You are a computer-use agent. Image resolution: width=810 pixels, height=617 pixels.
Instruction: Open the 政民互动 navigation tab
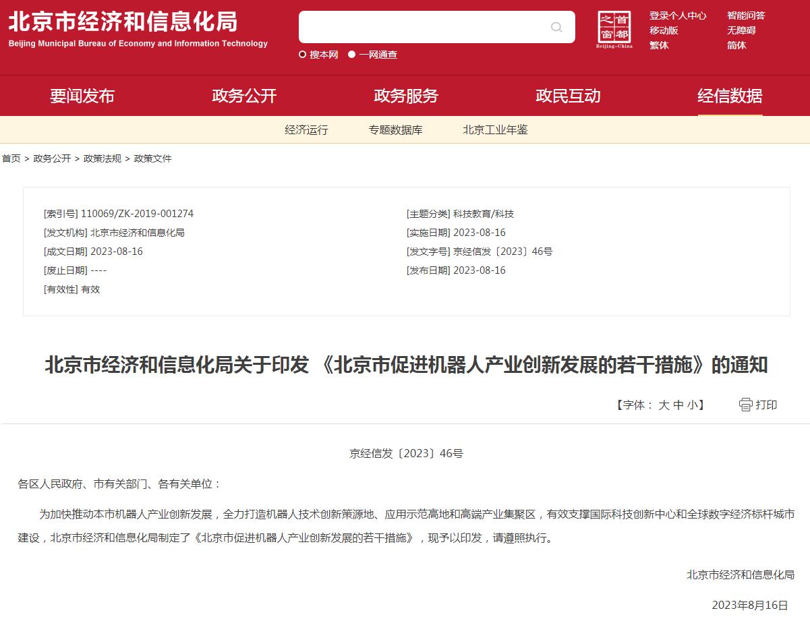[x=568, y=96]
